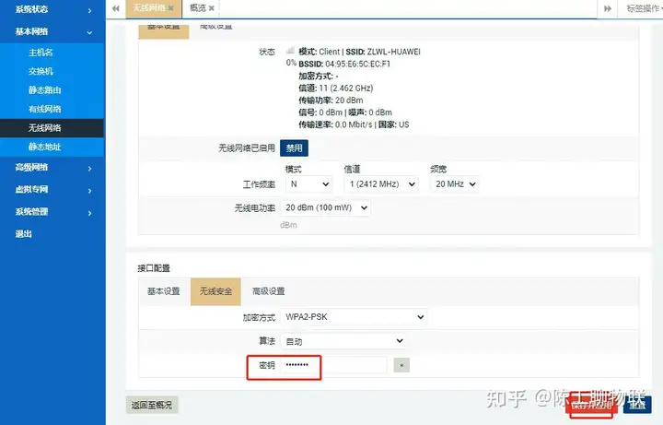Expand the 系统状态 sidebar chevron
Image resolution: width=663 pixels, height=425 pixels.
click(89, 10)
